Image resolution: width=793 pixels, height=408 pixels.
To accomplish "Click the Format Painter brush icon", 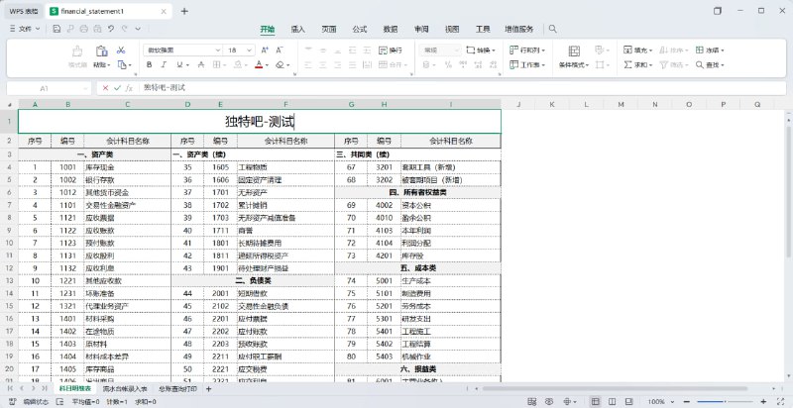I will (x=77, y=51).
